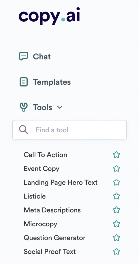Favorite the Listicle tool star
Viewport: 139px width, 264px height.
(x=117, y=196)
